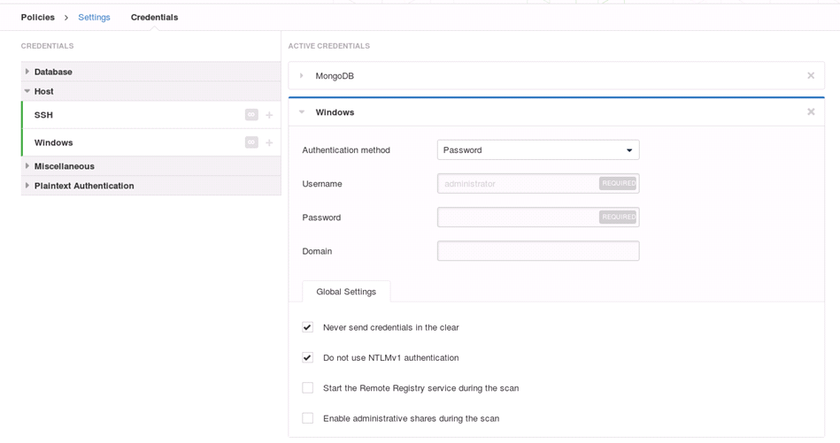Add Windows credential with plus icon
This screenshot has height=443, width=840.
point(269,143)
